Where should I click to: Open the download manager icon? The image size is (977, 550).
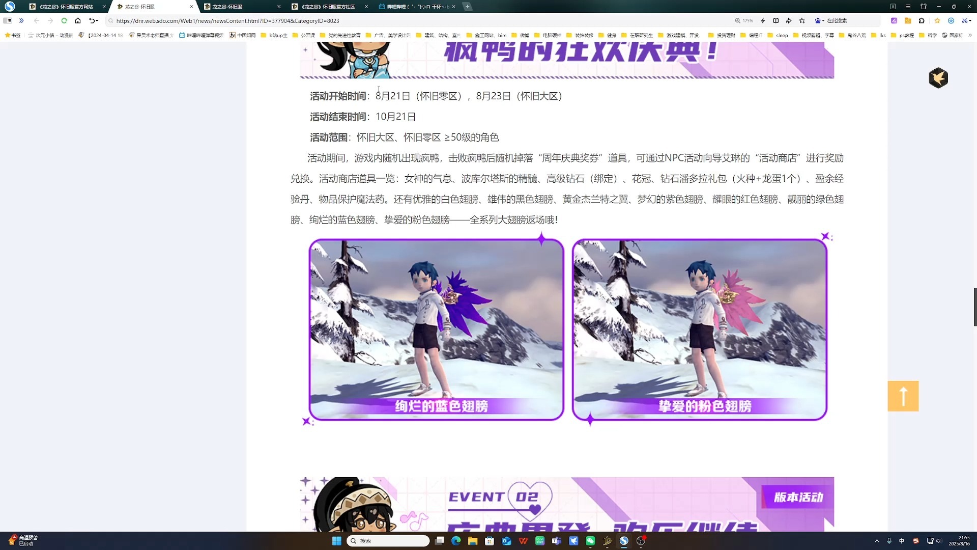pos(951,21)
